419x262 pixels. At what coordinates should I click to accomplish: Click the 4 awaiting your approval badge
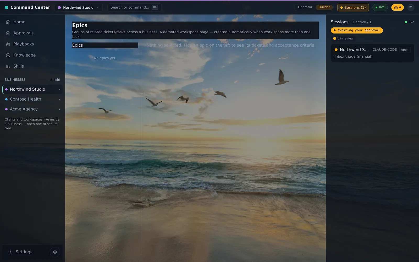(x=357, y=30)
